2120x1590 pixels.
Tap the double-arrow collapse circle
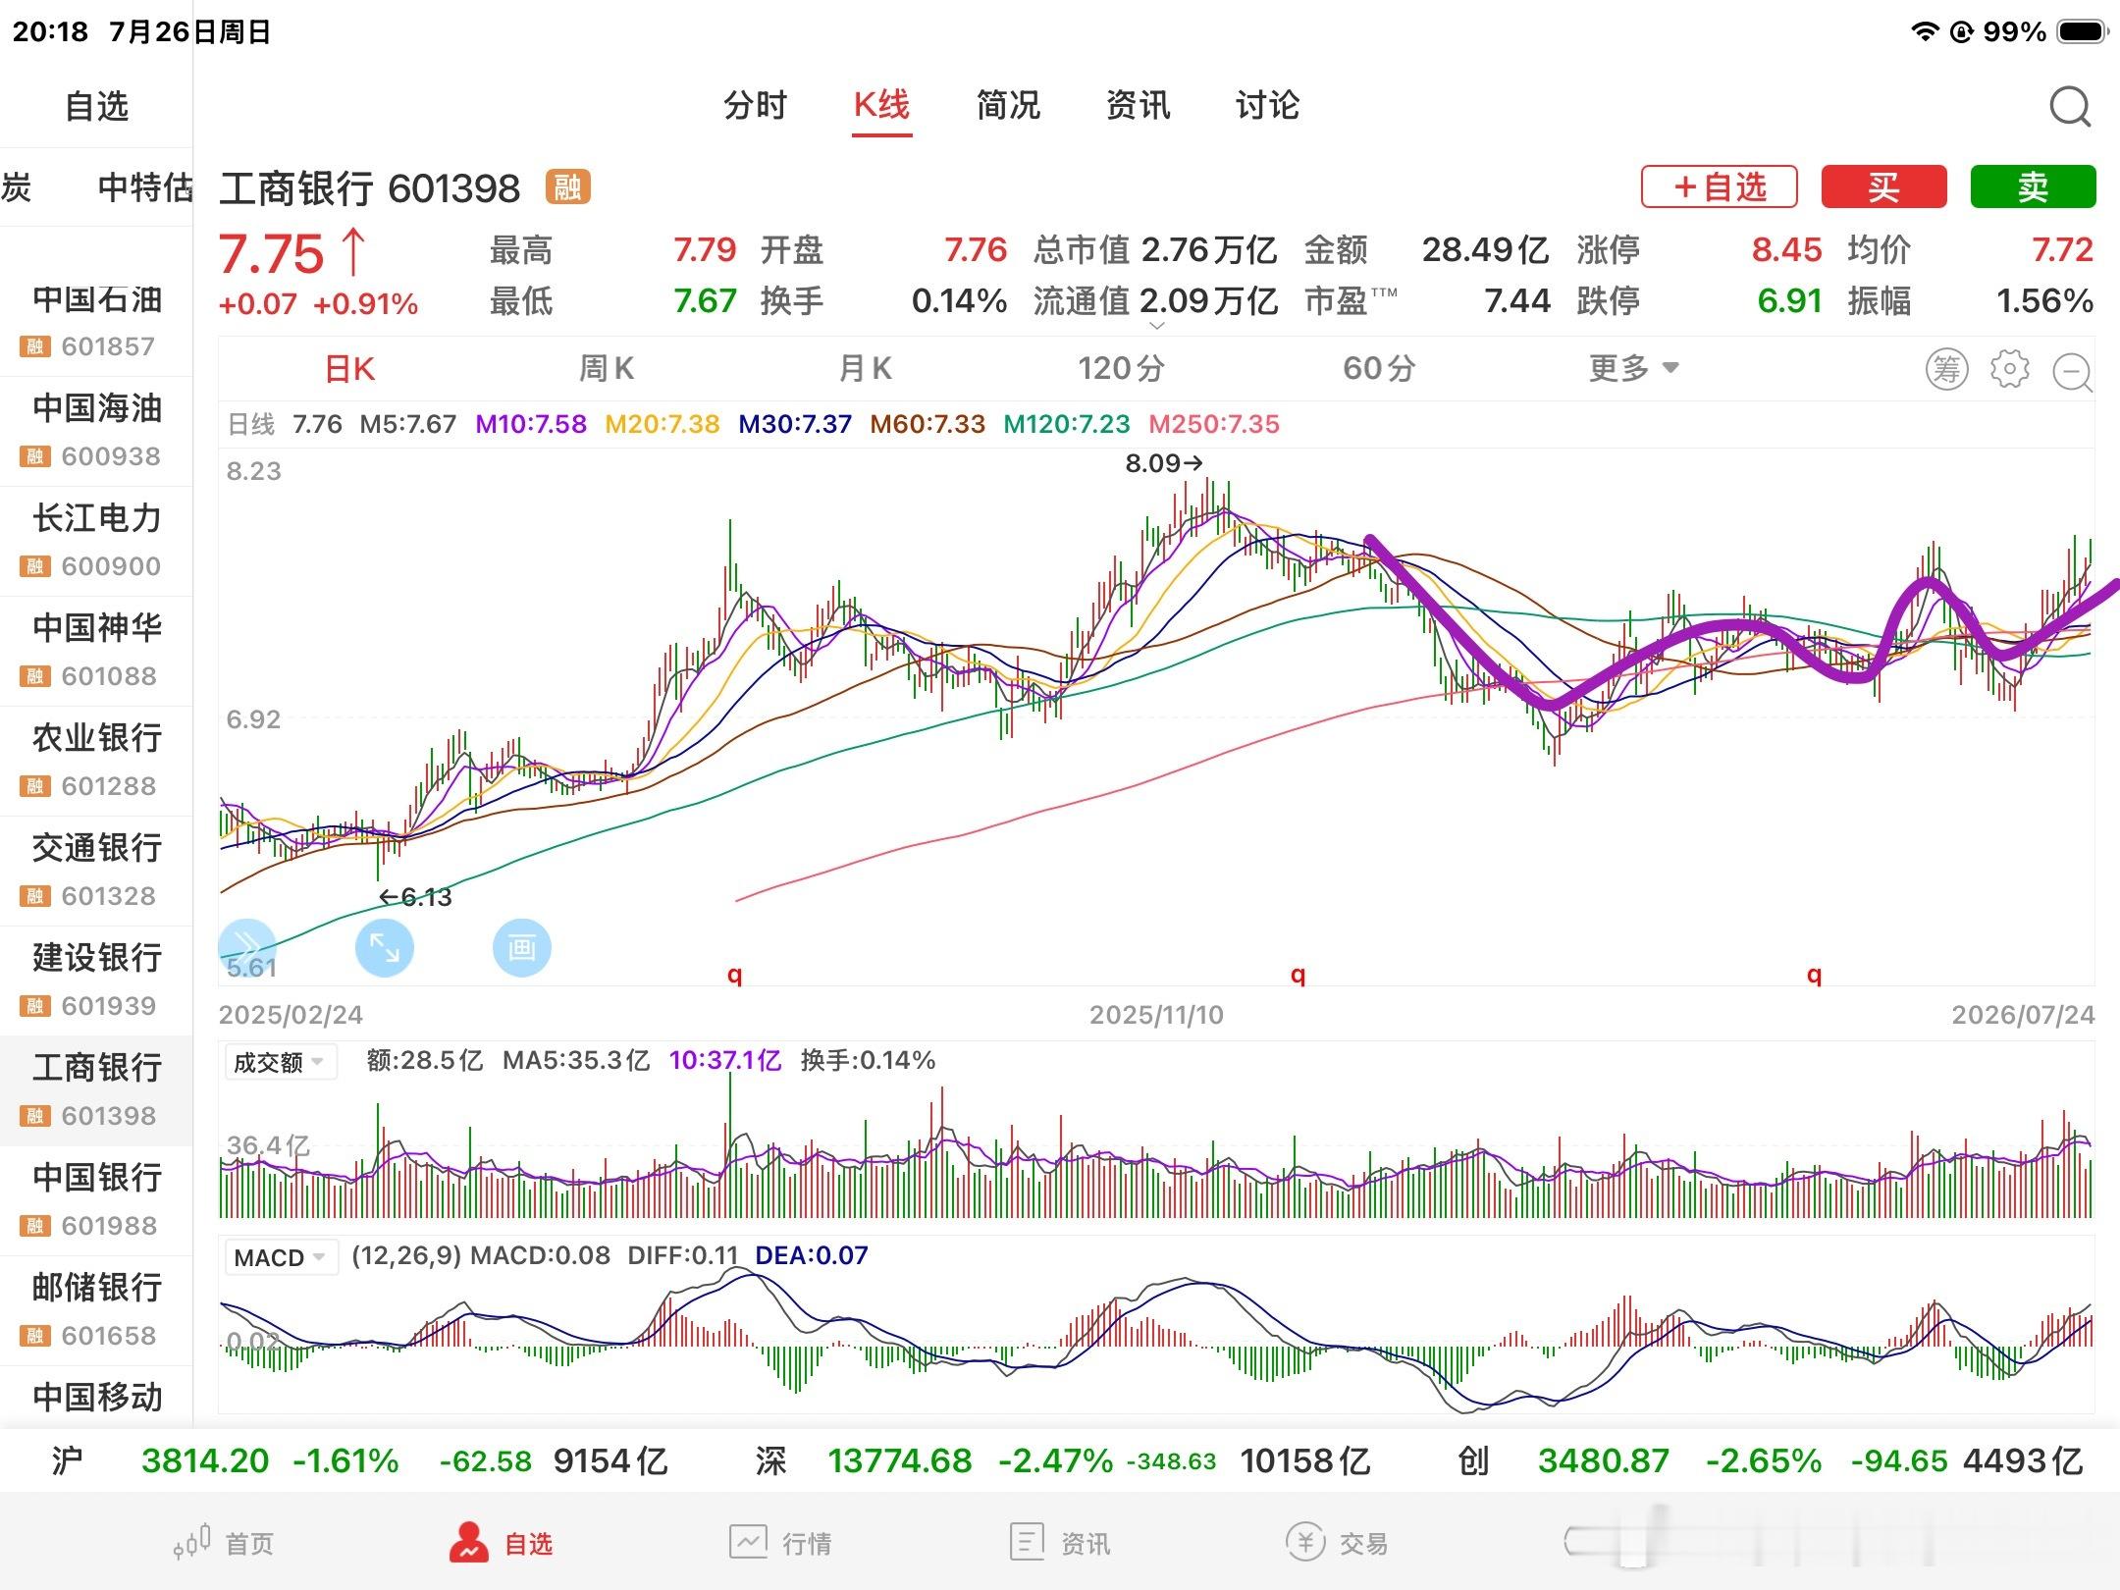point(246,947)
